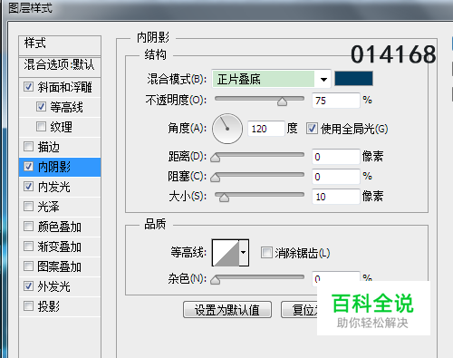This screenshot has width=453, height=358.
Task: Select 光泽 style row
Action: pos(60,207)
